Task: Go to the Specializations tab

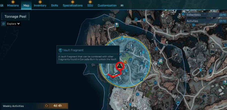Action: click(x=73, y=6)
